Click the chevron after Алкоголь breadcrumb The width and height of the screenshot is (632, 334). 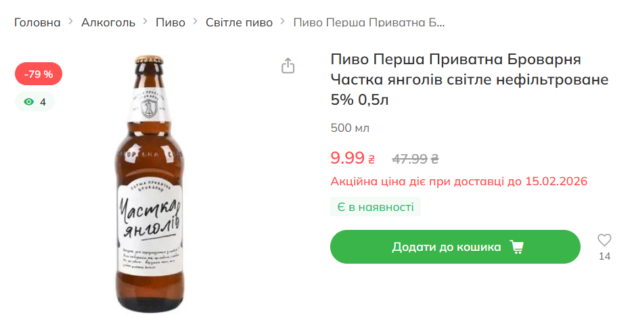coord(145,22)
